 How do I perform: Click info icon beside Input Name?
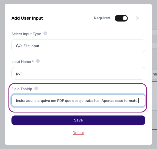click(x=38, y=61)
